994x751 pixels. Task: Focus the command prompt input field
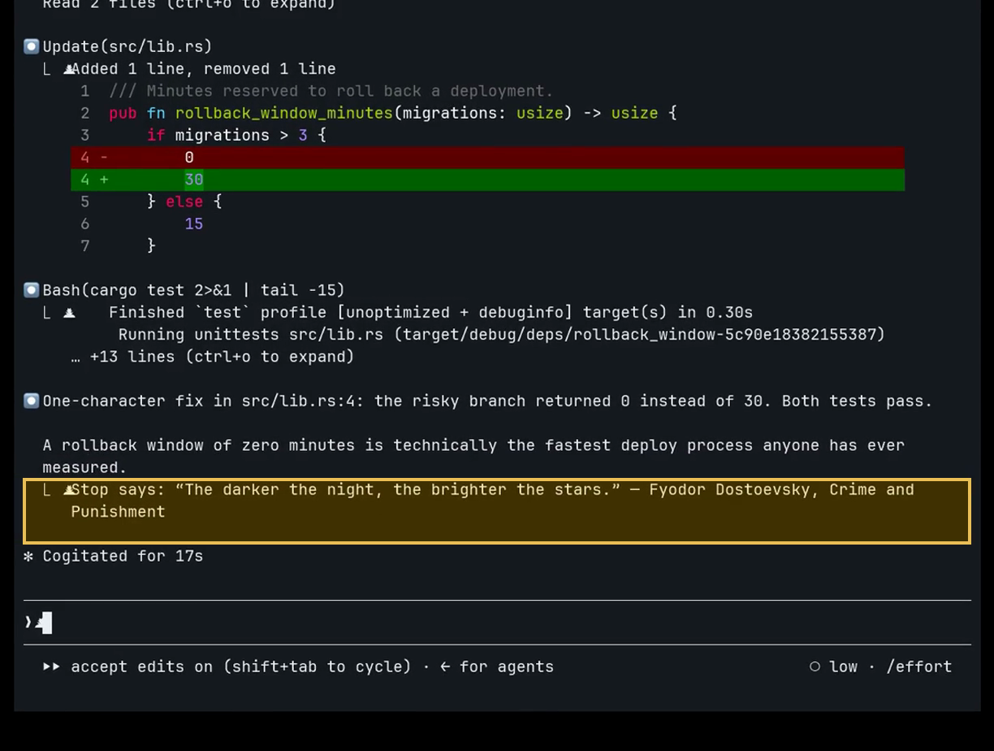(497, 623)
